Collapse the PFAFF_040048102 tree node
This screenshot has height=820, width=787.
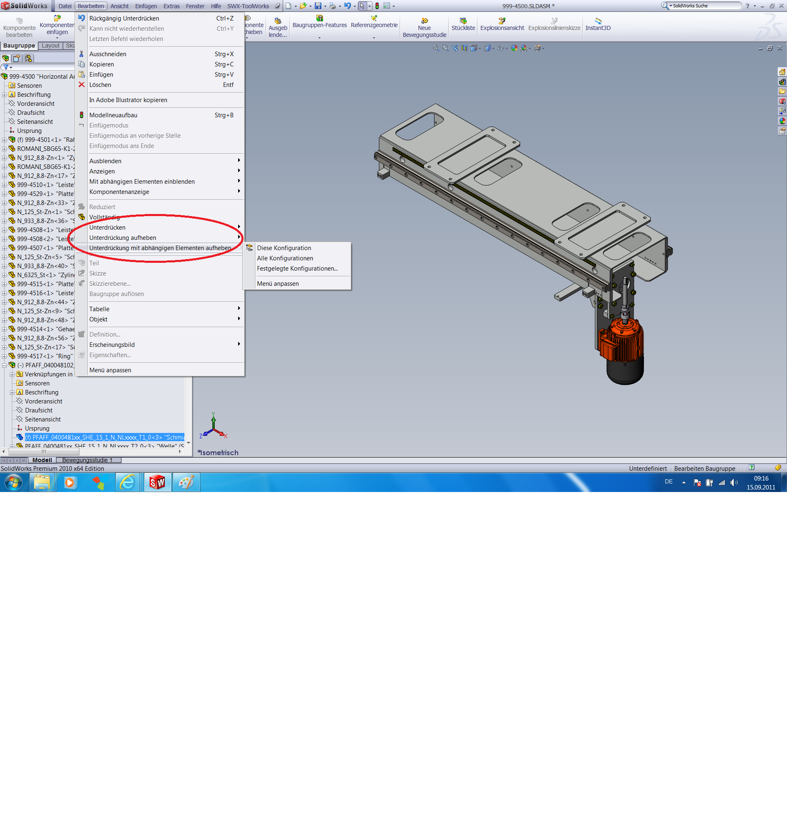4,365
